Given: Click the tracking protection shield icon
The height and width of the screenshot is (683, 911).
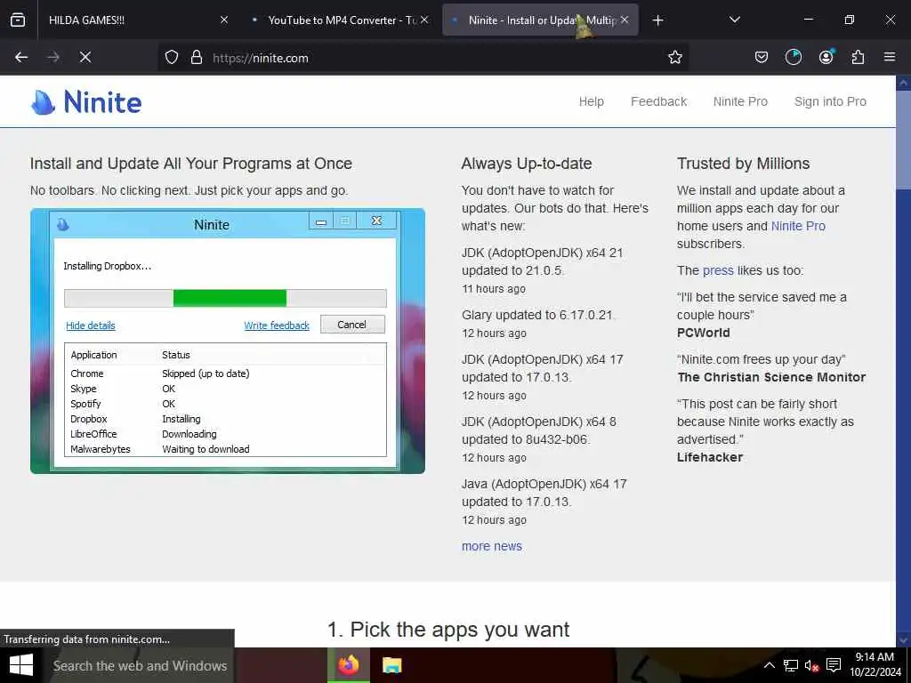Looking at the screenshot, I should pos(172,57).
